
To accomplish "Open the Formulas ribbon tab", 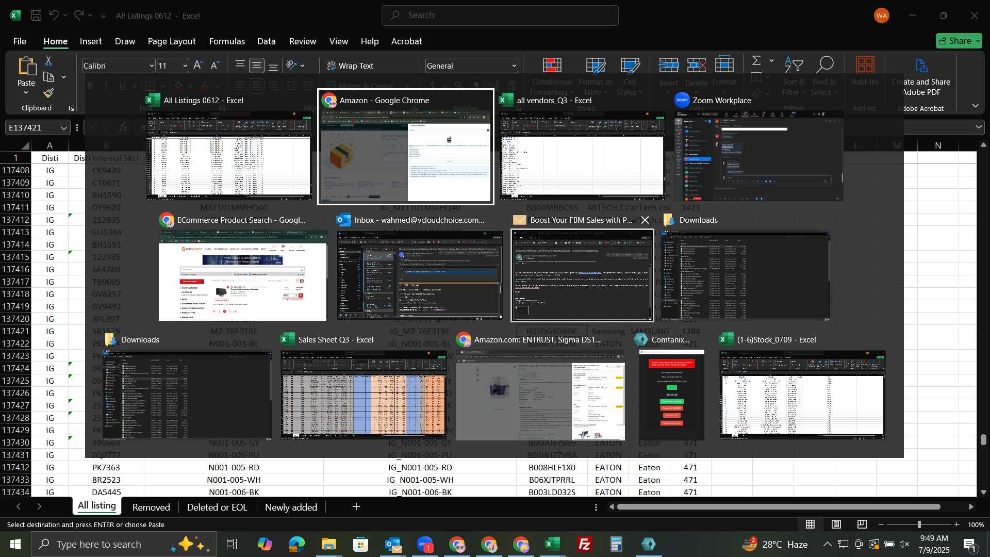I will click(227, 41).
